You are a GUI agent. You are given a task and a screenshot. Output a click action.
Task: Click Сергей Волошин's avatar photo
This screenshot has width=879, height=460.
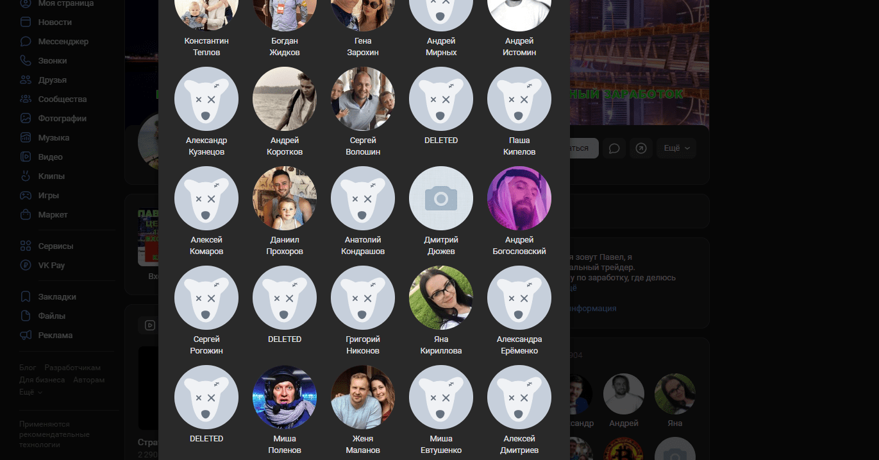tap(363, 99)
